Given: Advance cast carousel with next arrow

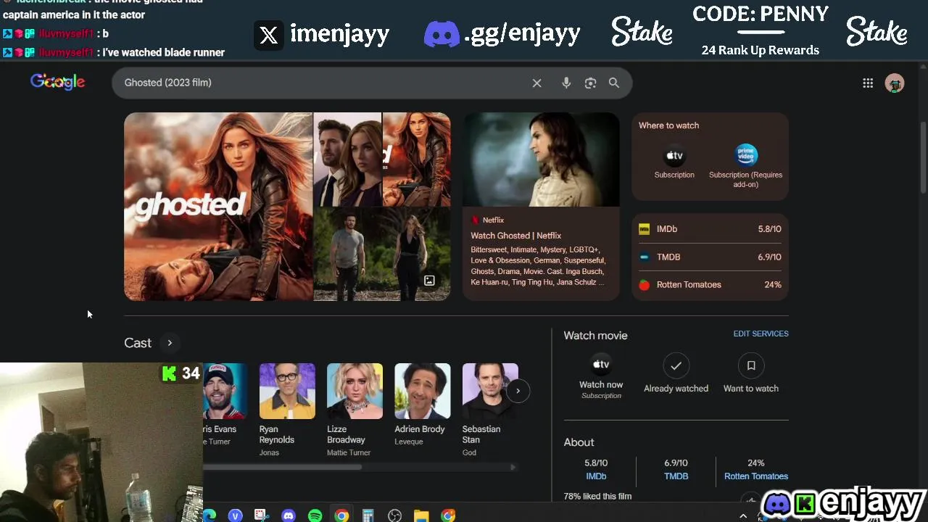Looking at the screenshot, I should (518, 391).
